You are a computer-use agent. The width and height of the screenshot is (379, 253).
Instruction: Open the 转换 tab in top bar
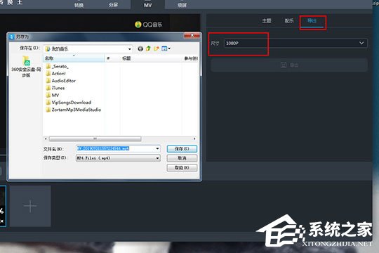(79, 5)
